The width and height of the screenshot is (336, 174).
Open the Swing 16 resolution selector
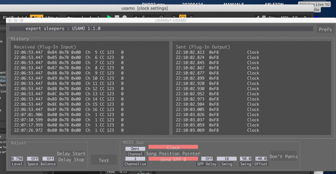227,159
